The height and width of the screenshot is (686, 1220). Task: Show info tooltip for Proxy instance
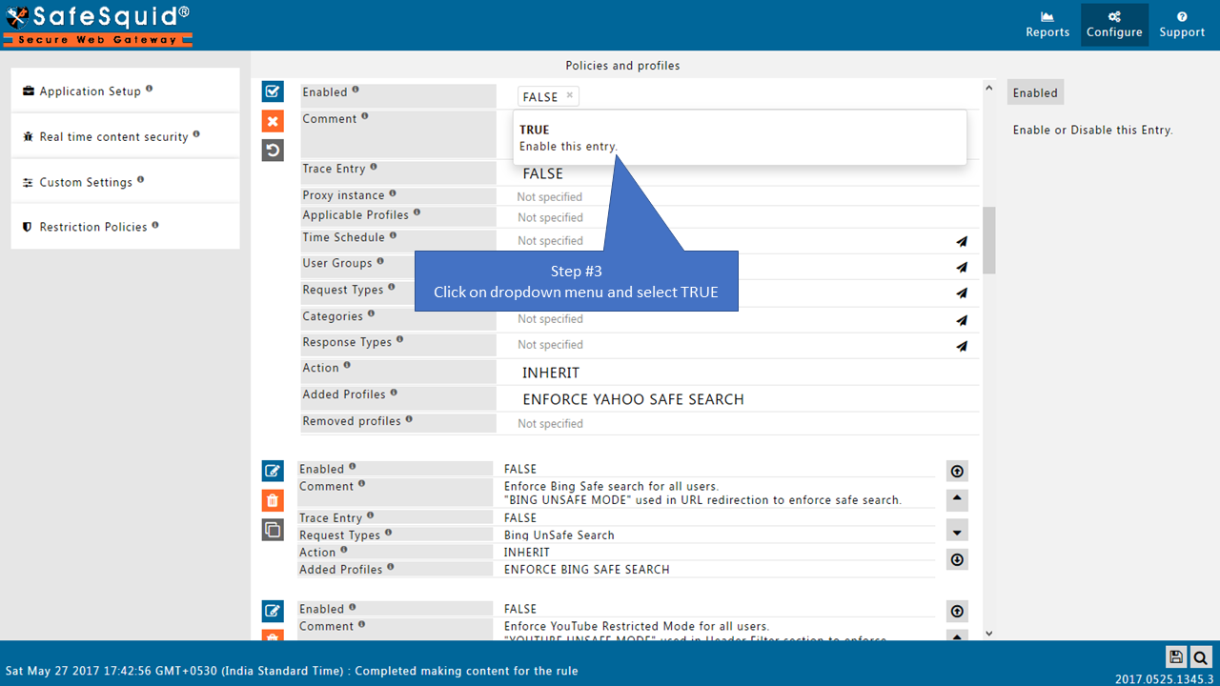[393, 193]
